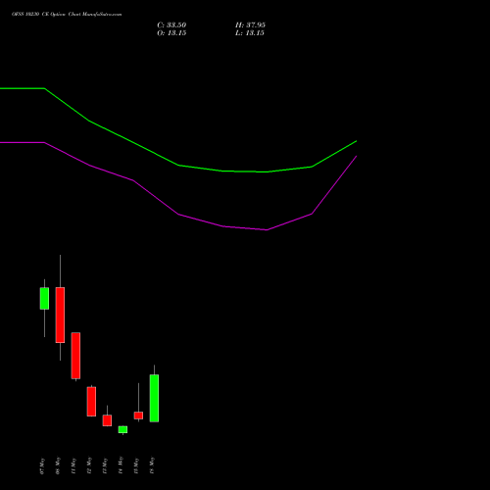Select the tall red candlestick for 08 May
490x490 pixels.
coord(60,315)
